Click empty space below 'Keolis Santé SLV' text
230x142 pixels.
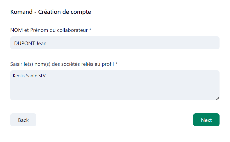[x=78, y=90]
